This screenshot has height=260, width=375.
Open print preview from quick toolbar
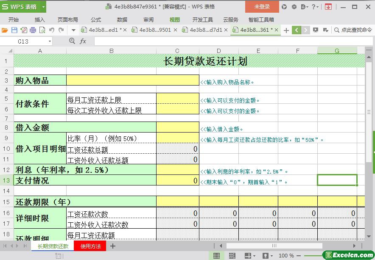tap(42, 30)
